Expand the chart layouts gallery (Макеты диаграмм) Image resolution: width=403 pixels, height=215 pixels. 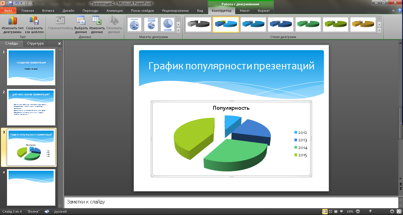tap(178, 30)
